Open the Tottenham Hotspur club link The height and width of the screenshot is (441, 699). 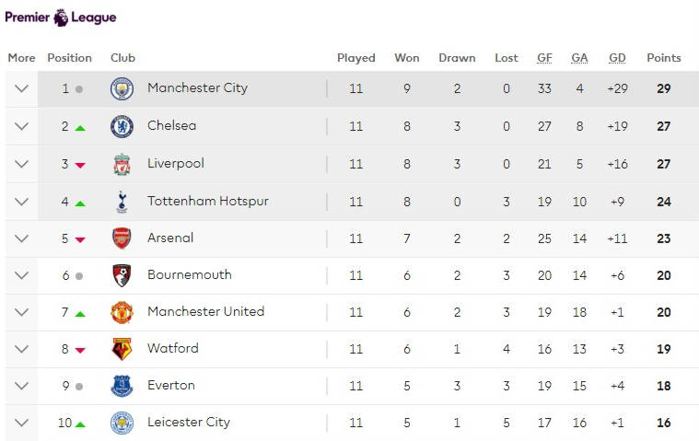click(207, 201)
